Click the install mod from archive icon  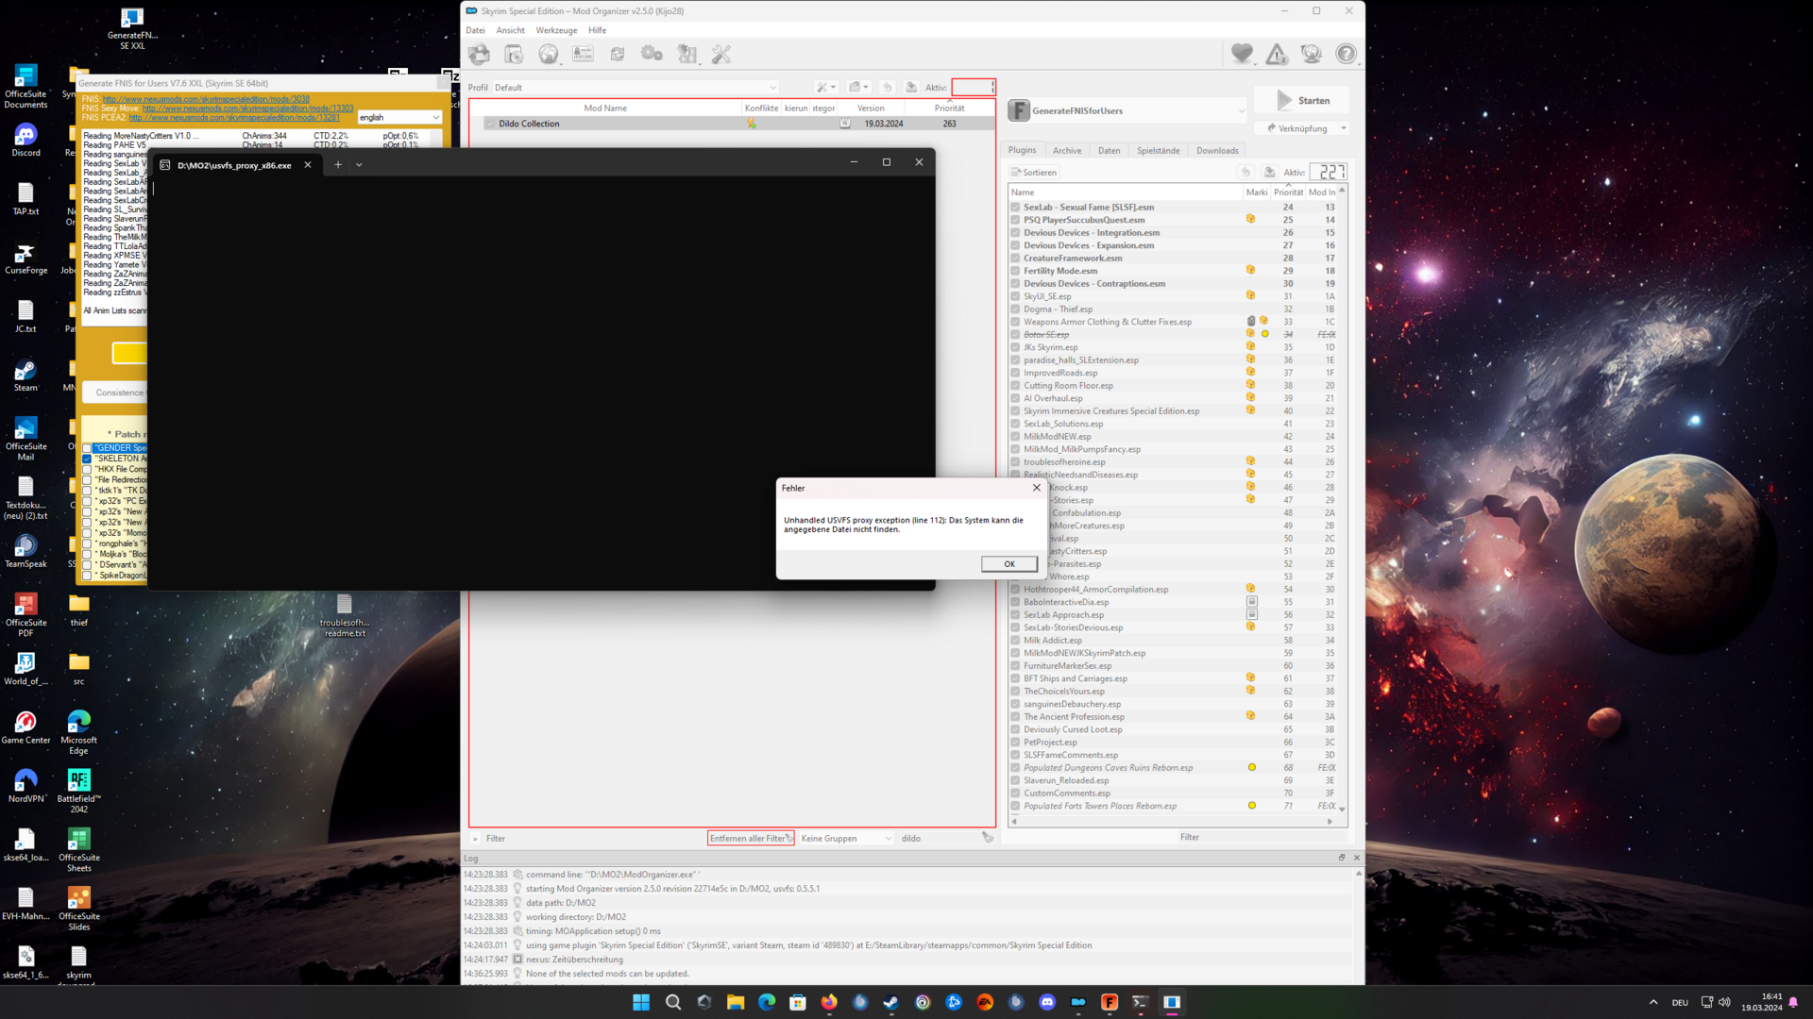click(x=514, y=54)
